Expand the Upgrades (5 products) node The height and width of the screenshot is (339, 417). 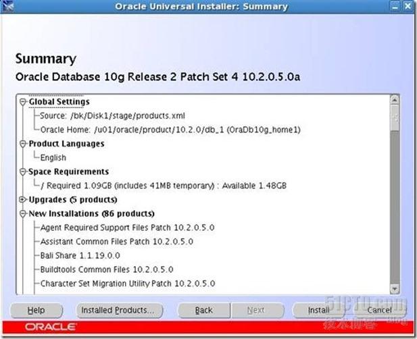pos(23,199)
